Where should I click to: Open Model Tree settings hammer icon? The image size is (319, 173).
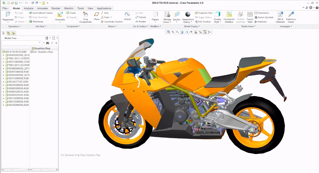point(46,38)
